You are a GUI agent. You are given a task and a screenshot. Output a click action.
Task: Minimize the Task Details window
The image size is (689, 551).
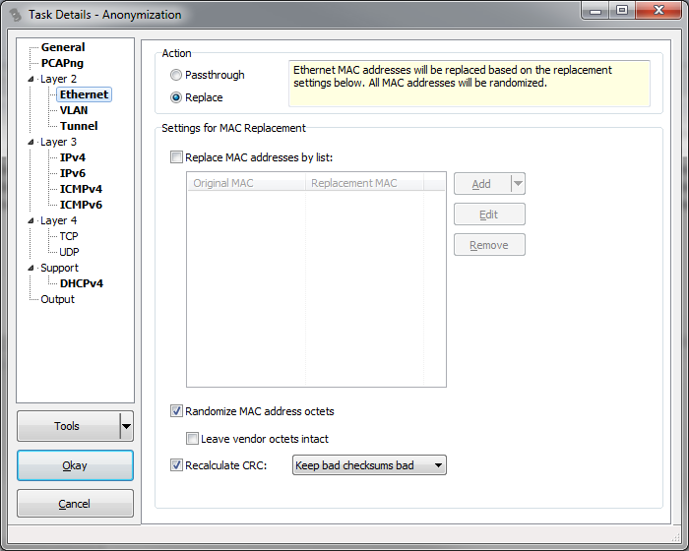pos(595,11)
